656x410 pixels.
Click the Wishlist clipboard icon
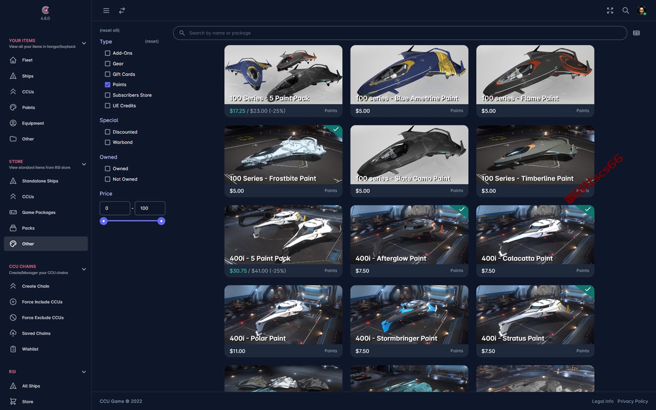point(13,349)
